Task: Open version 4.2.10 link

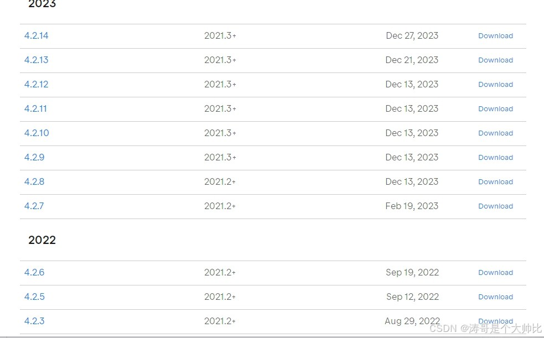Action: 37,133
